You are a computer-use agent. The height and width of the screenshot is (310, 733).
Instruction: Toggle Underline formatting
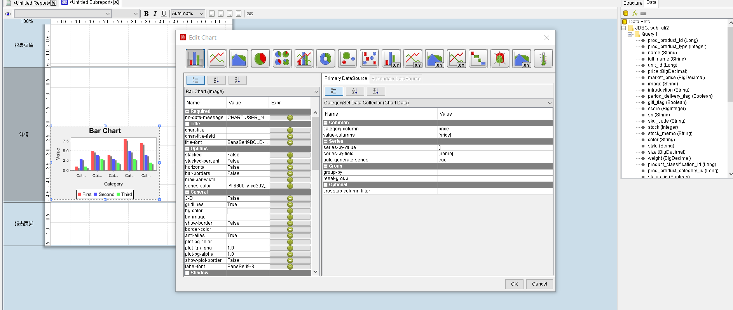(x=164, y=14)
